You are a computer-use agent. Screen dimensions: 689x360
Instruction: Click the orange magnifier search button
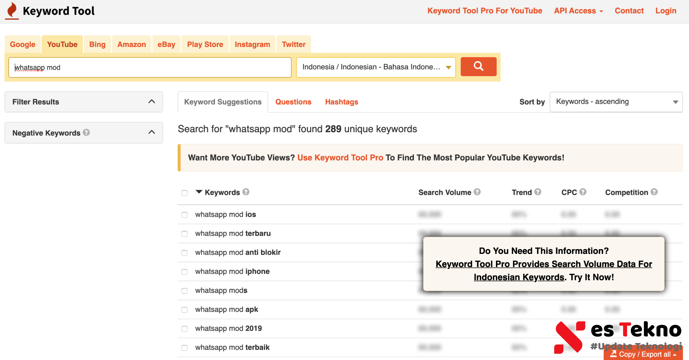(478, 67)
